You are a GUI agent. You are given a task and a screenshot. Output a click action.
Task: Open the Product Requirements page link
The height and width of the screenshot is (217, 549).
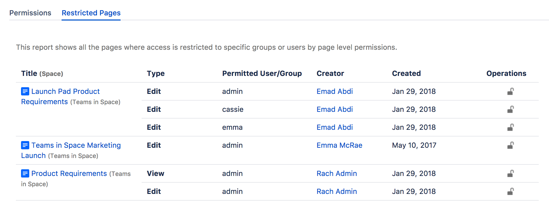(69, 173)
